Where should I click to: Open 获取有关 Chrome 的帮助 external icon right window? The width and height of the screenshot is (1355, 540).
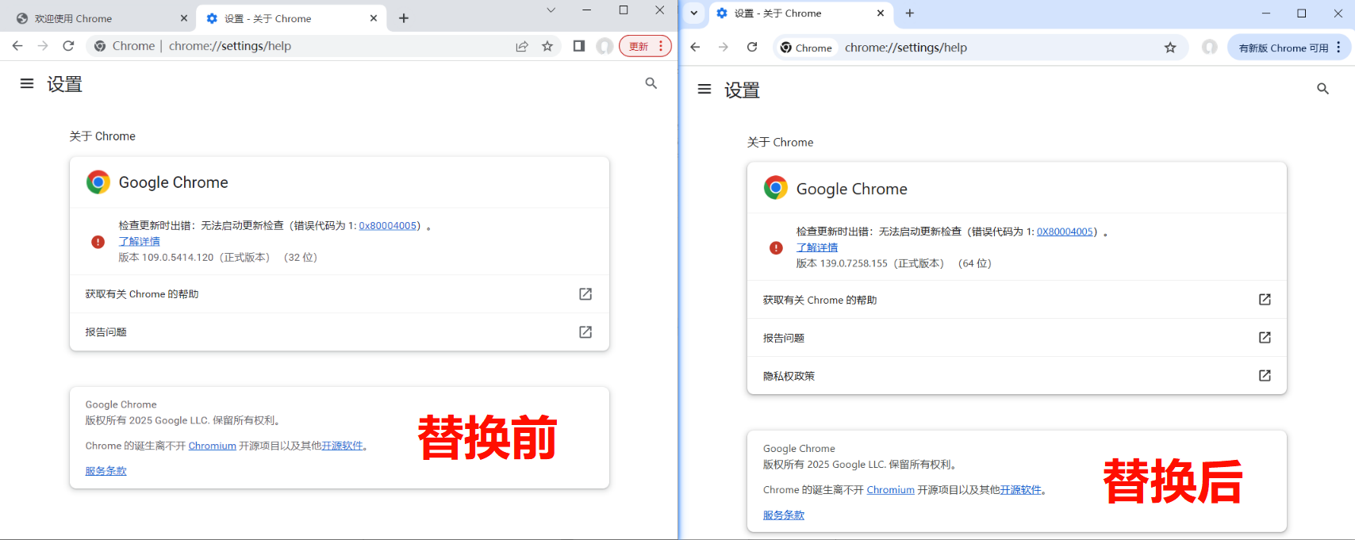pyautogui.click(x=1265, y=300)
